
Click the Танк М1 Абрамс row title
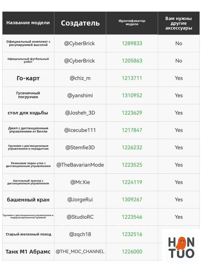coord(28,252)
